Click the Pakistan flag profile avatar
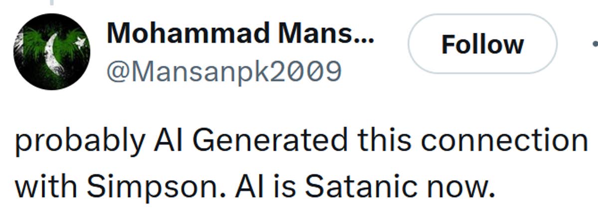This screenshot has width=598, height=217. click(51, 51)
